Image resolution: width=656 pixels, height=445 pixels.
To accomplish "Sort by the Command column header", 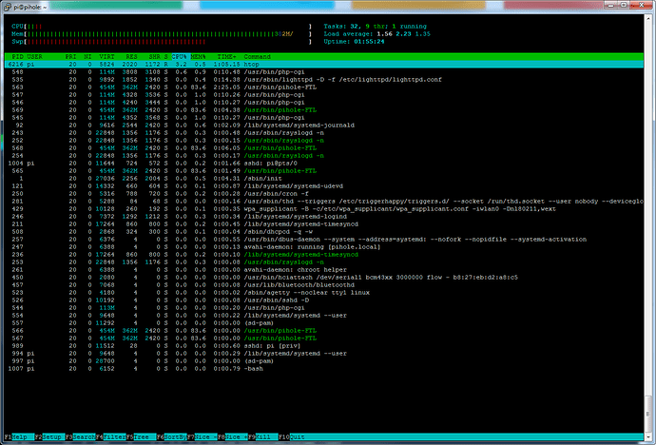I will (x=258, y=57).
